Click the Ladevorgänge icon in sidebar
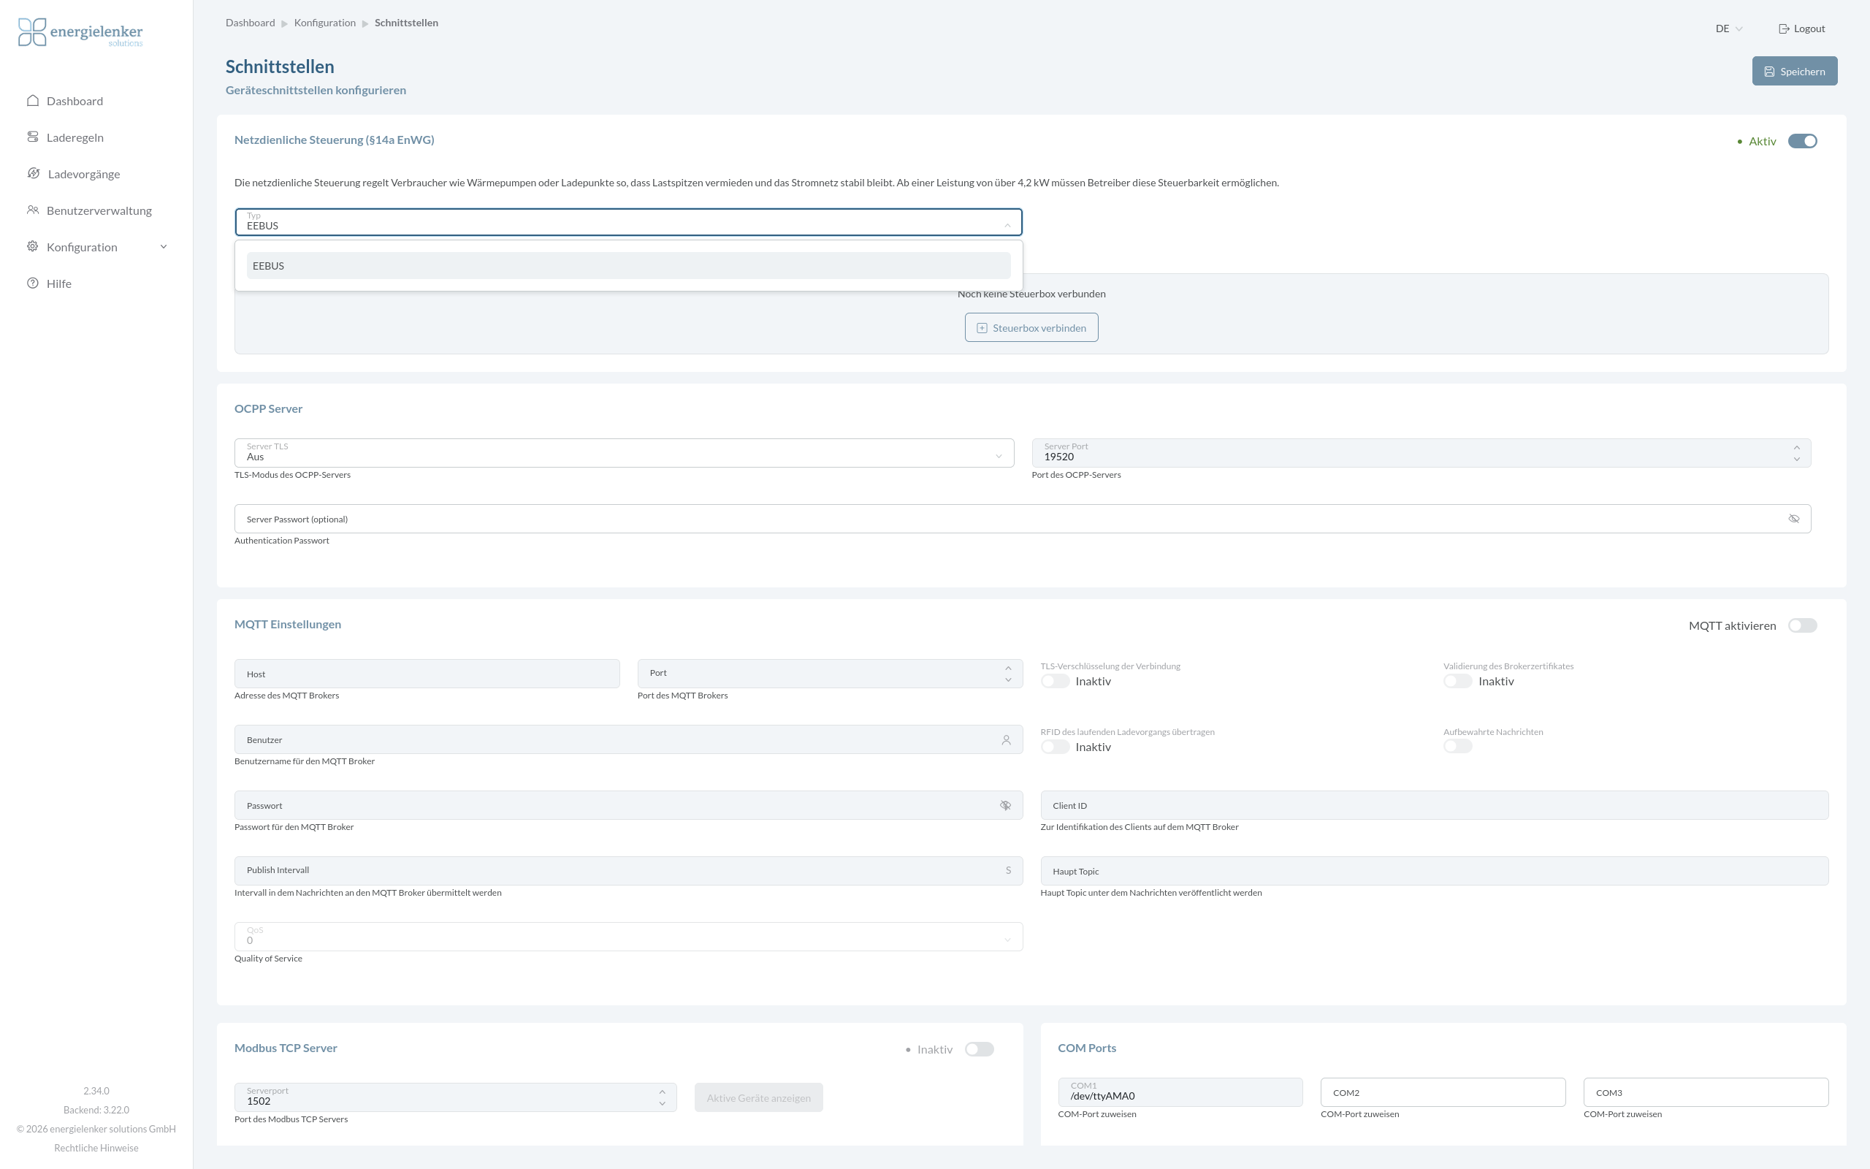Image resolution: width=1870 pixels, height=1169 pixels. (x=33, y=173)
